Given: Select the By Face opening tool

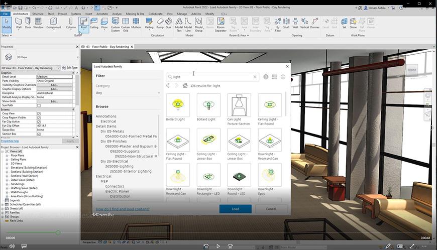Looking at the screenshot, I should pyautogui.click(x=278, y=25).
